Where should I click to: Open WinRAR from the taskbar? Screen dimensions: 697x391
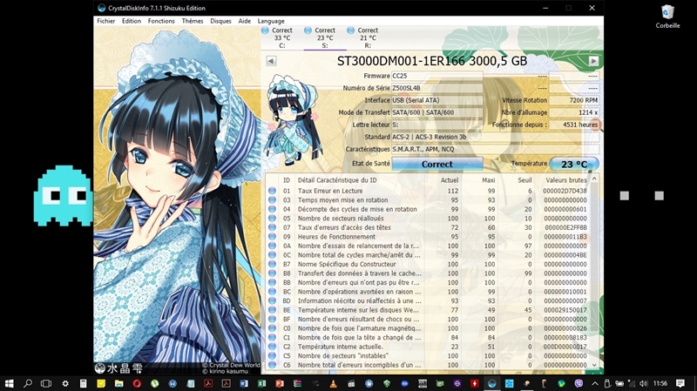pyautogui.click(x=297, y=383)
